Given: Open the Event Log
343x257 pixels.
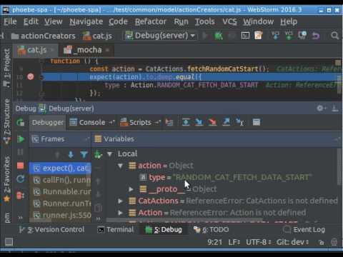Looking at the screenshot, I should [x=304, y=230].
